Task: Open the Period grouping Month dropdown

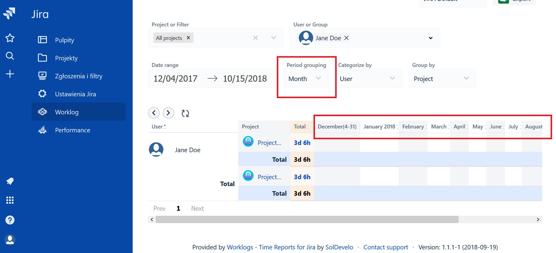Action: pos(305,79)
